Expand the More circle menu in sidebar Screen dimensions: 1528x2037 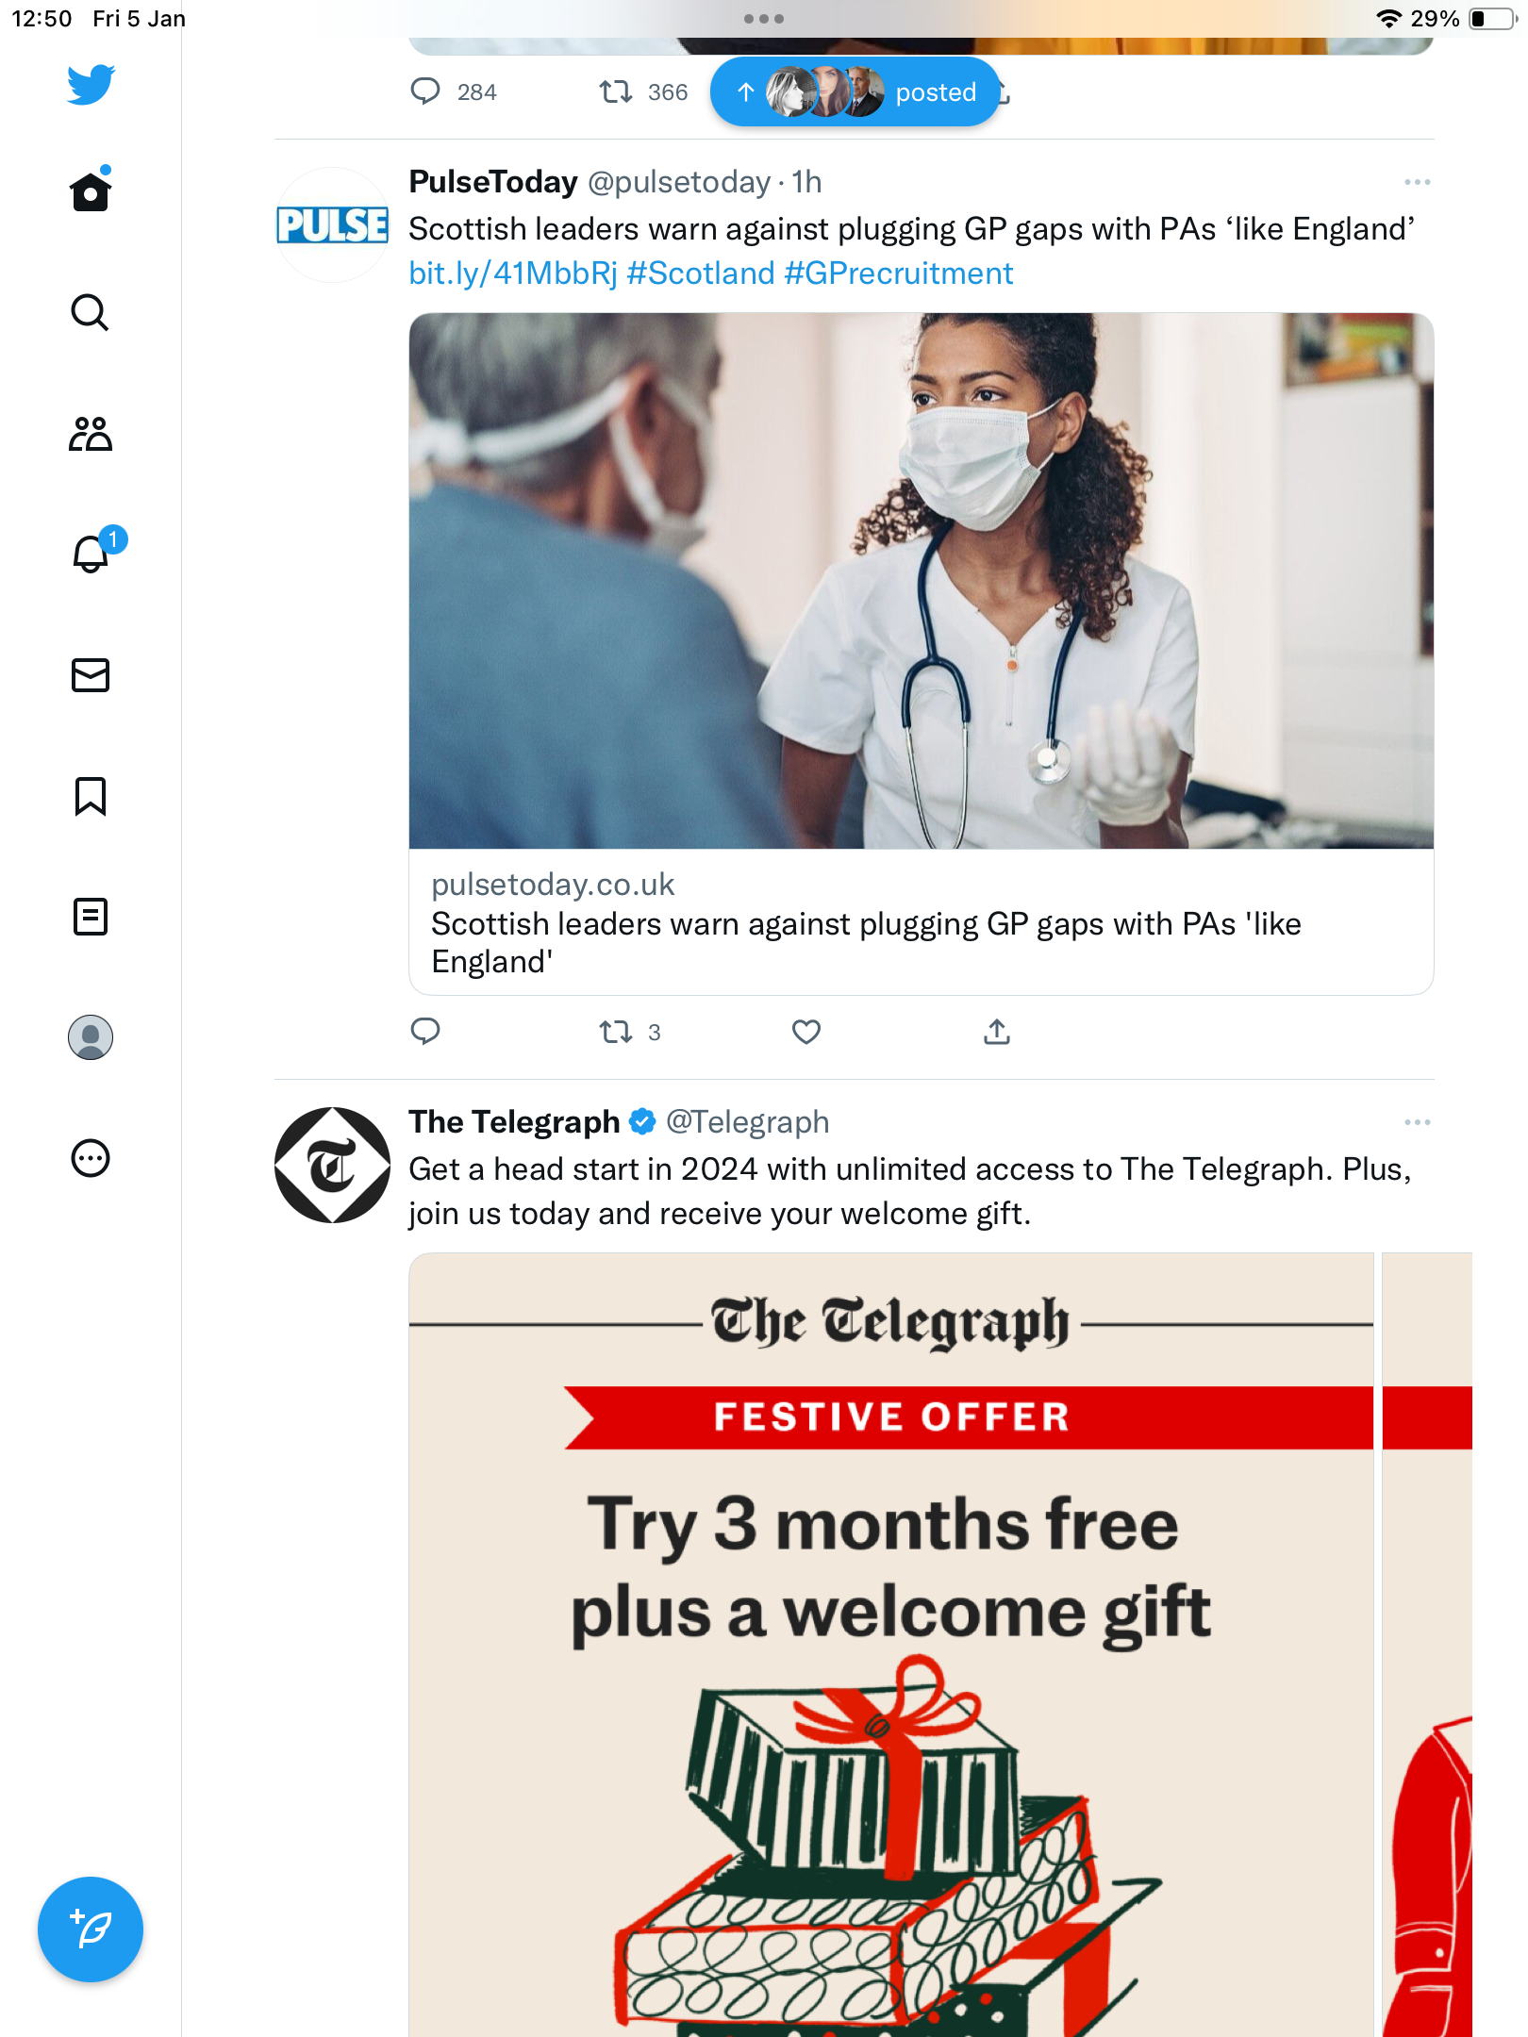[x=91, y=1158]
